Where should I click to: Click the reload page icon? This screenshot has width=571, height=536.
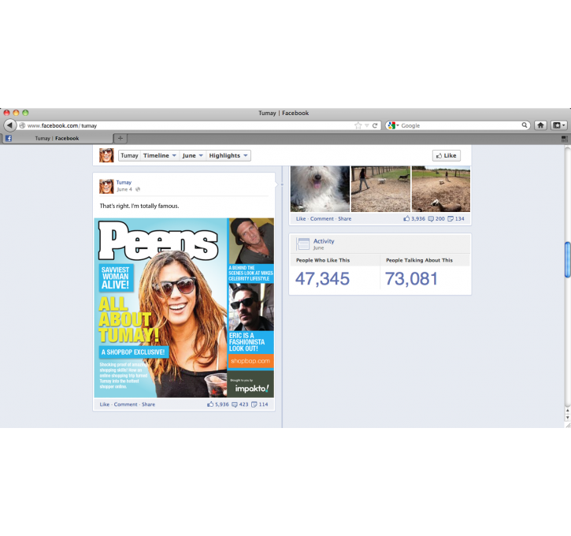coord(375,125)
